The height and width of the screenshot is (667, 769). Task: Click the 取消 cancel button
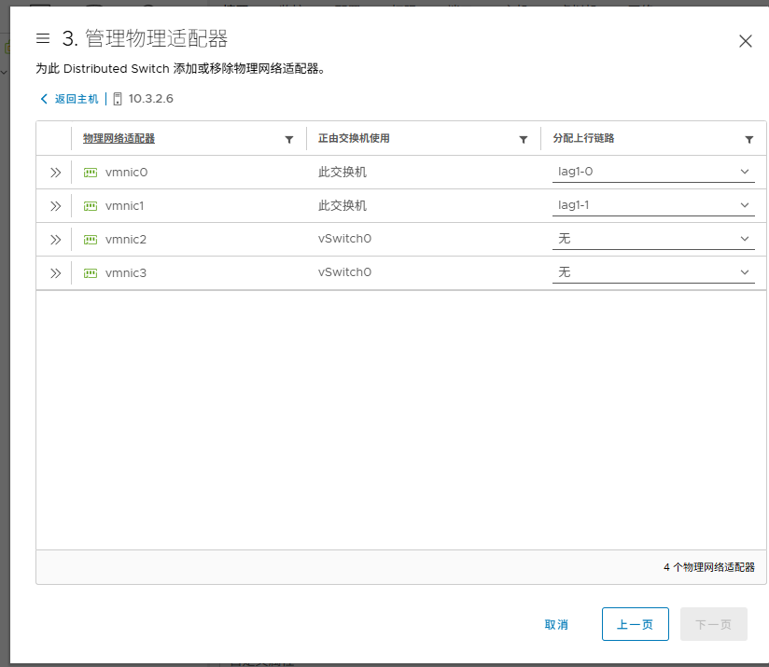[x=556, y=624]
